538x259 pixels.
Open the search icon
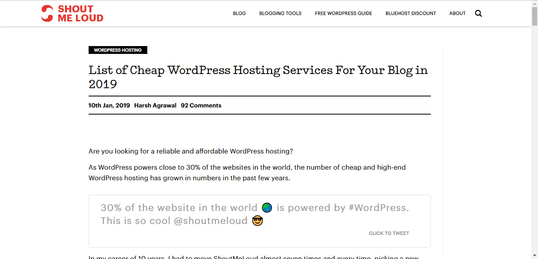tap(478, 13)
